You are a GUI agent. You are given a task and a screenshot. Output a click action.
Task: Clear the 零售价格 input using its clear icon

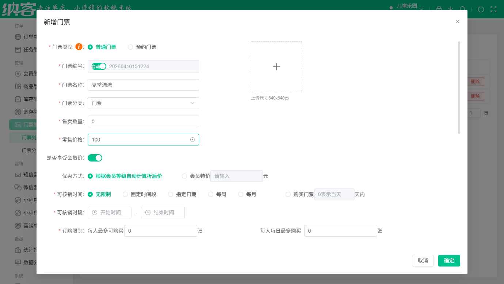click(x=192, y=140)
